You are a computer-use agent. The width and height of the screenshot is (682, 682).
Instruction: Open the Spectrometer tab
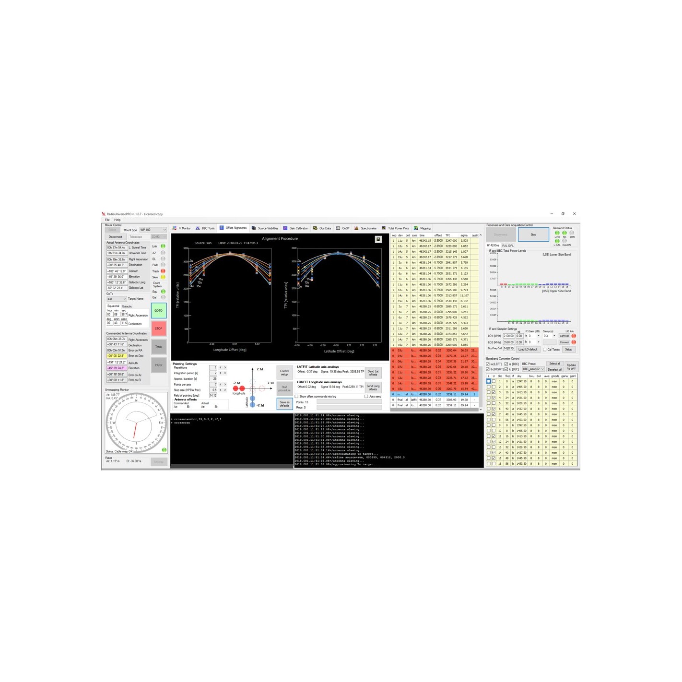coord(365,228)
